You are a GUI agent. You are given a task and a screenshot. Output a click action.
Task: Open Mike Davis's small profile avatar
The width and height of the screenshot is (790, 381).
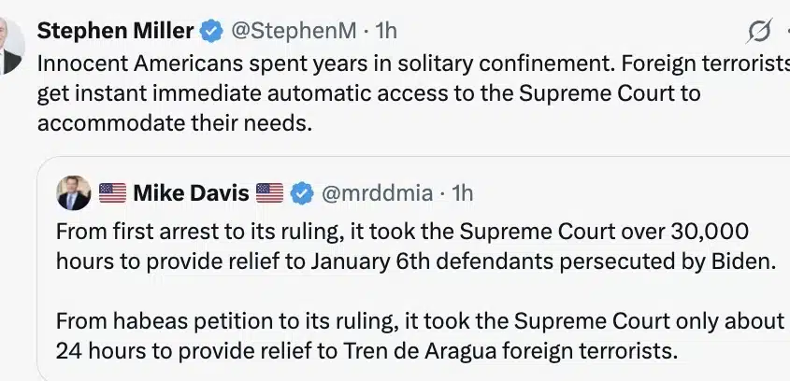tap(74, 193)
